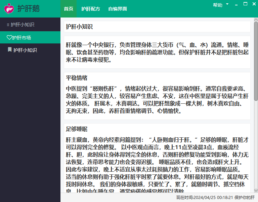Switch to the 护肝配方 tab
258x202 pixels.
(x=91, y=9)
